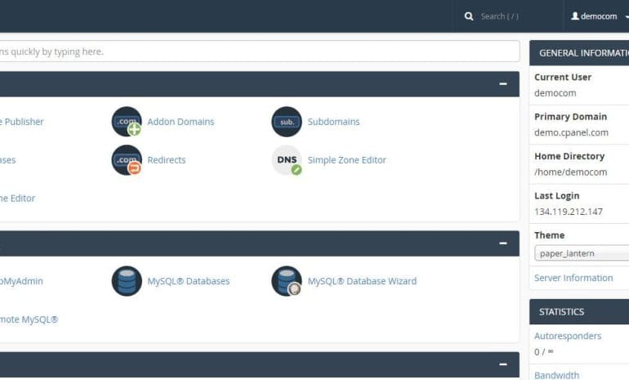Click the MySQL Database Wizard icon
The width and height of the screenshot is (629, 380).
tap(287, 281)
